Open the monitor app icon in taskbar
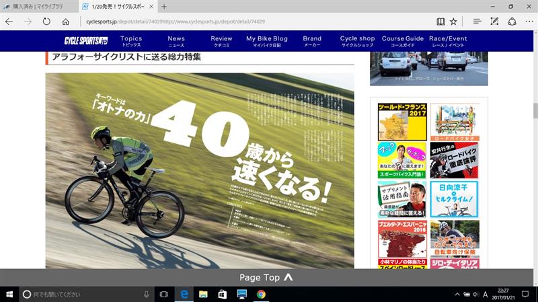This screenshot has width=538, height=302. 242,294
